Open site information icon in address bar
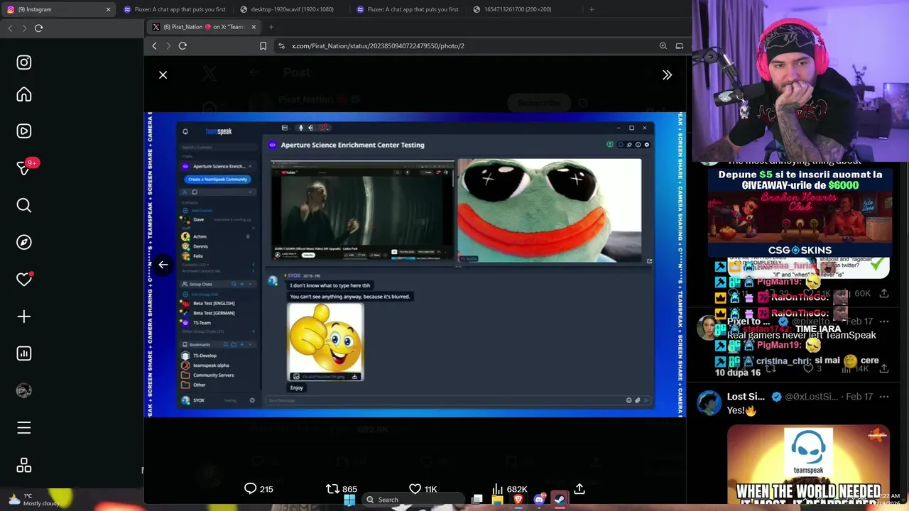Image resolution: width=909 pixels, height=511 pixels. point(281,45)
